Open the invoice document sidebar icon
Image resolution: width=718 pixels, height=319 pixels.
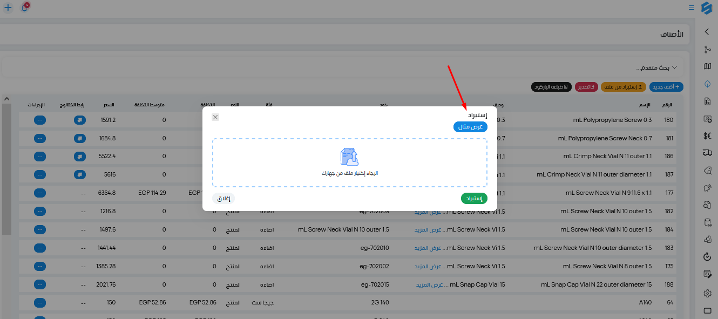(x=707, y=101)
